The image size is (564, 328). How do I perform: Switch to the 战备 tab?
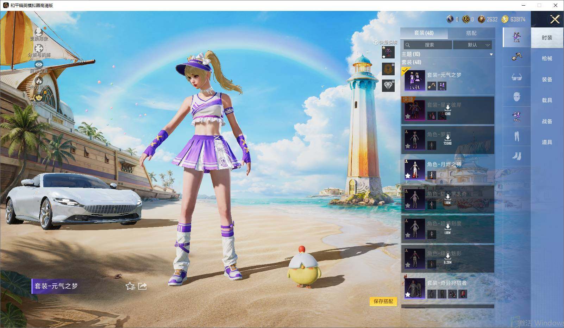click(547, 121)
